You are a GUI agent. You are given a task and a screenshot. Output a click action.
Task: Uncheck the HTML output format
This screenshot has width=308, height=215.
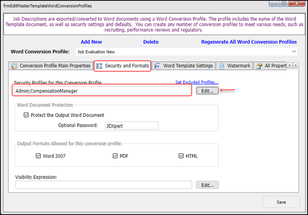(181, 156)
